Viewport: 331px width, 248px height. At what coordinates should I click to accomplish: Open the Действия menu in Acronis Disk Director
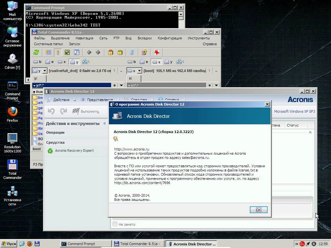coord(61,100)
